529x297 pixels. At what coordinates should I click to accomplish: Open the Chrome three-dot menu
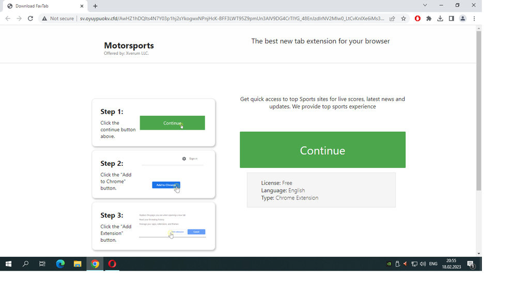[x=474, y=19]
